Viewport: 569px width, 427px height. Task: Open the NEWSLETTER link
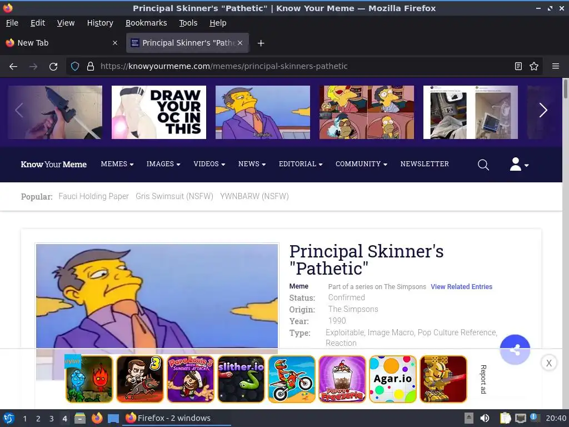pyautogui.click(x=425, y=164)
